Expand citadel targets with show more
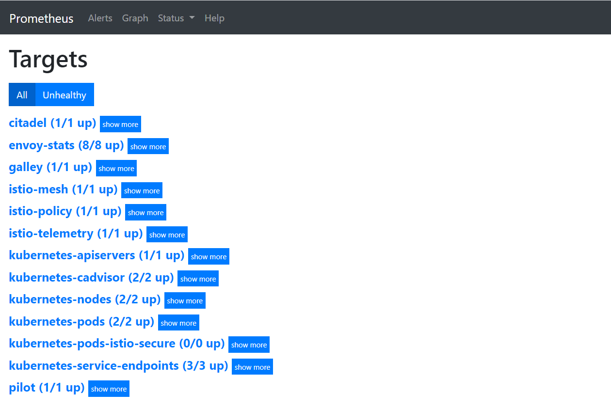Image resolution: width=611 pixels, height=409 pixels. click(x=120, y=124)
